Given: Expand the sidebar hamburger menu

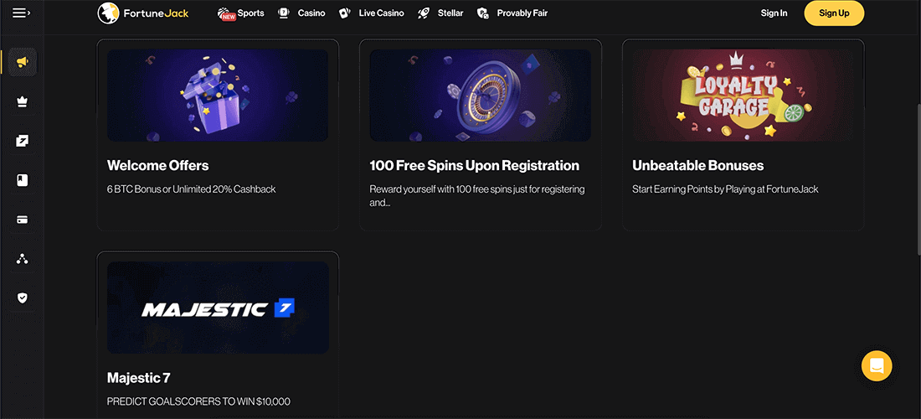Looking at the screenshot, I should tap(22, 13).
